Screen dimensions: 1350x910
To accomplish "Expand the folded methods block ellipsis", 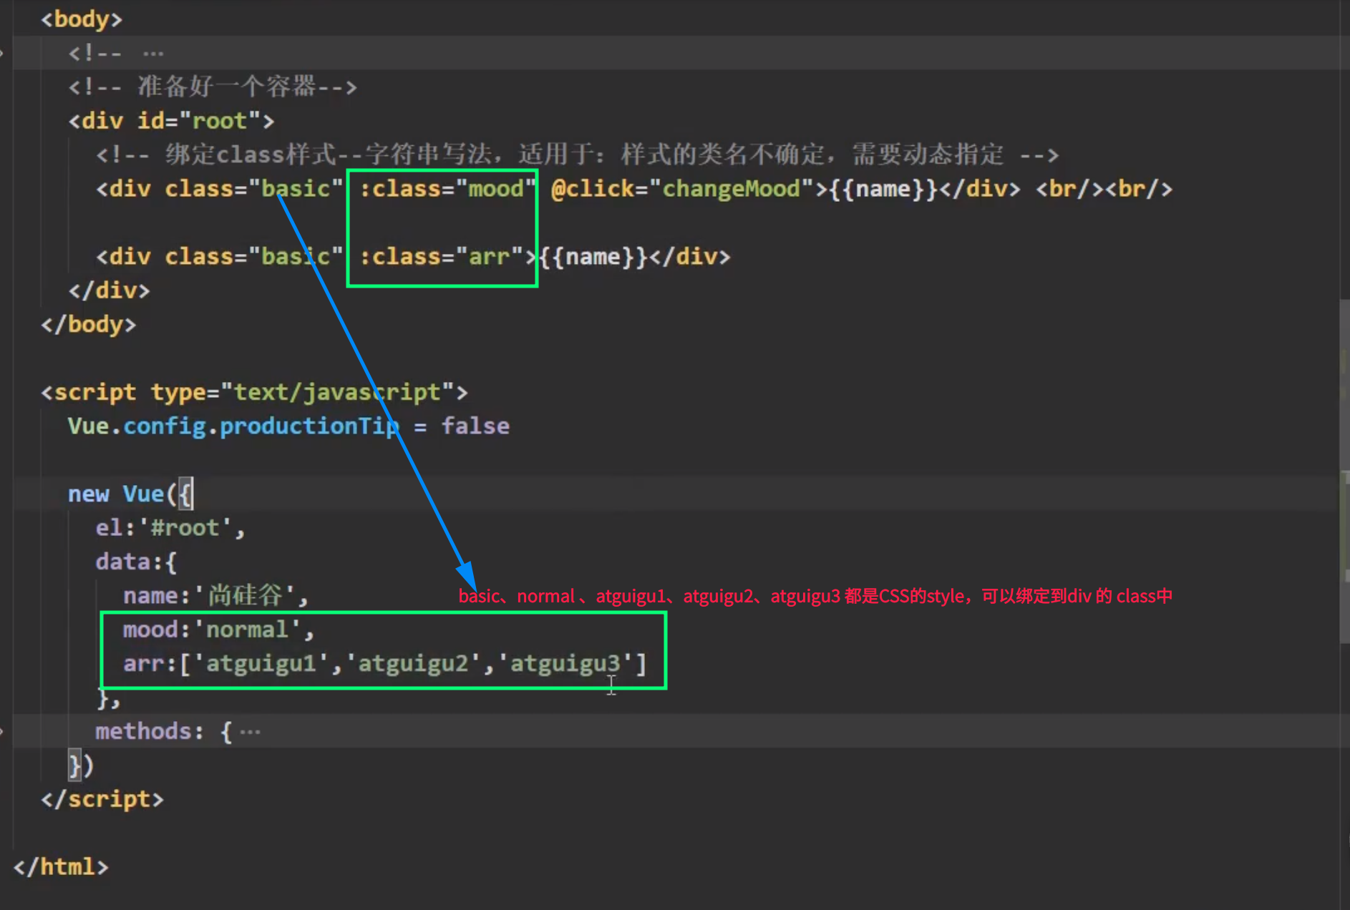I will point(251,732).
